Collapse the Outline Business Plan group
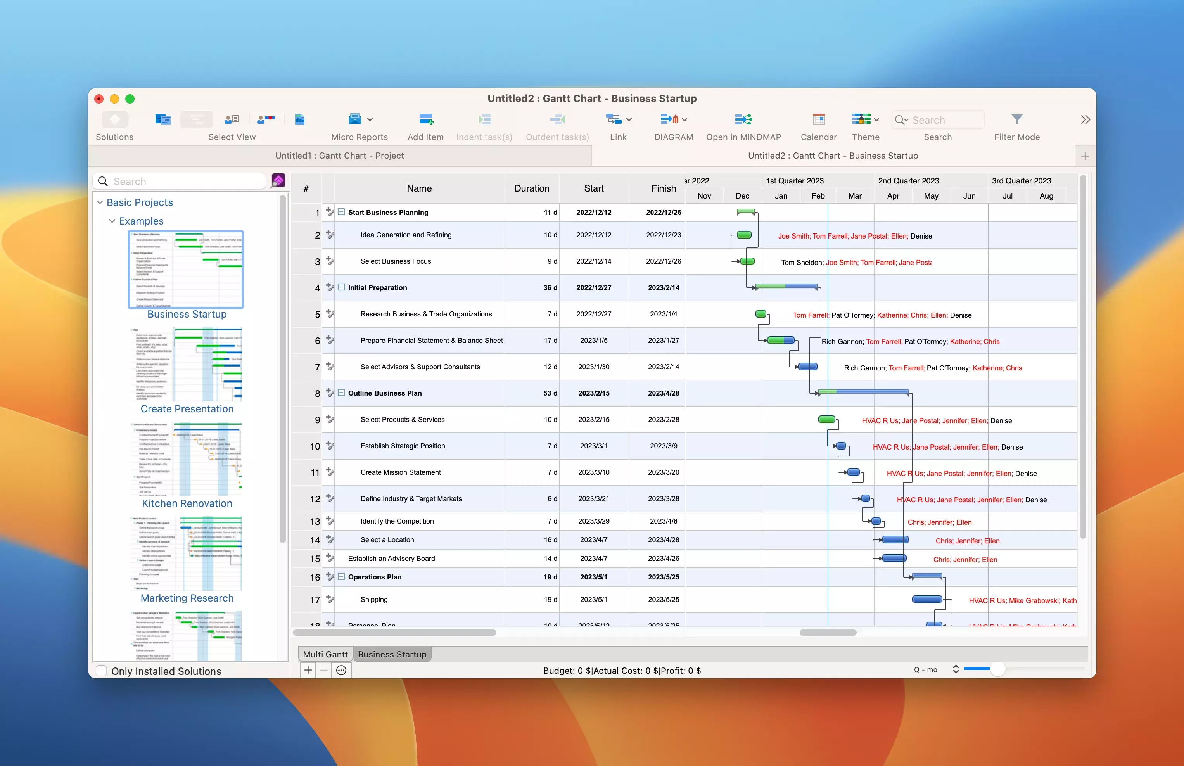 [341, 393]
